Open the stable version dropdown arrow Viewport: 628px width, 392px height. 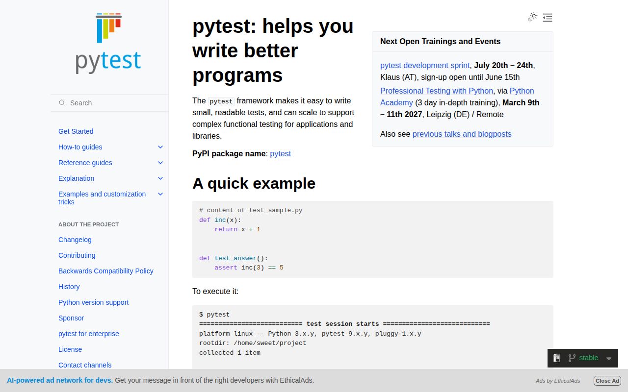pyautogui.click(x=609, y=359)
